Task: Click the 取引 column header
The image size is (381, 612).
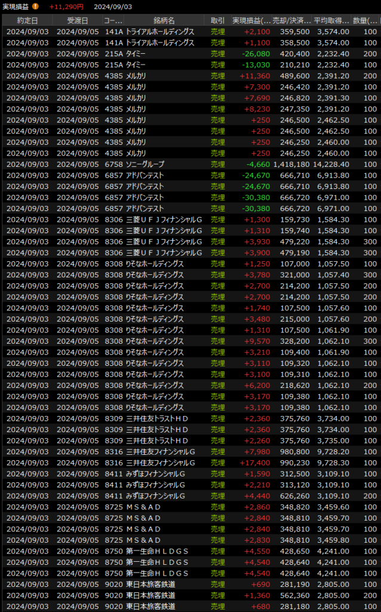Action: pos(217,20)
